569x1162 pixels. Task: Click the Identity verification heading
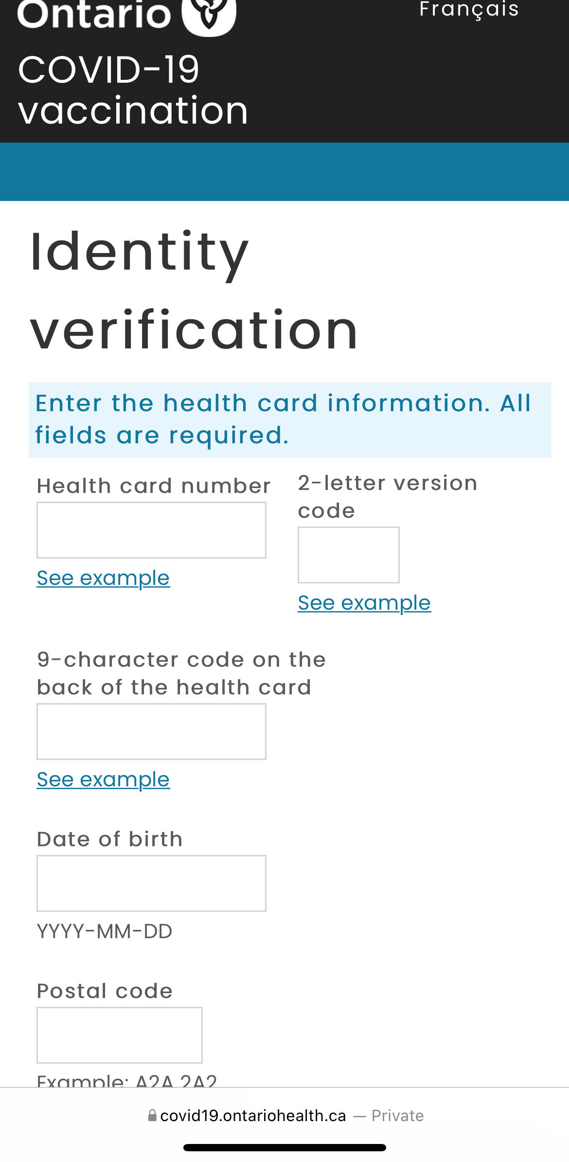point(194,290)
